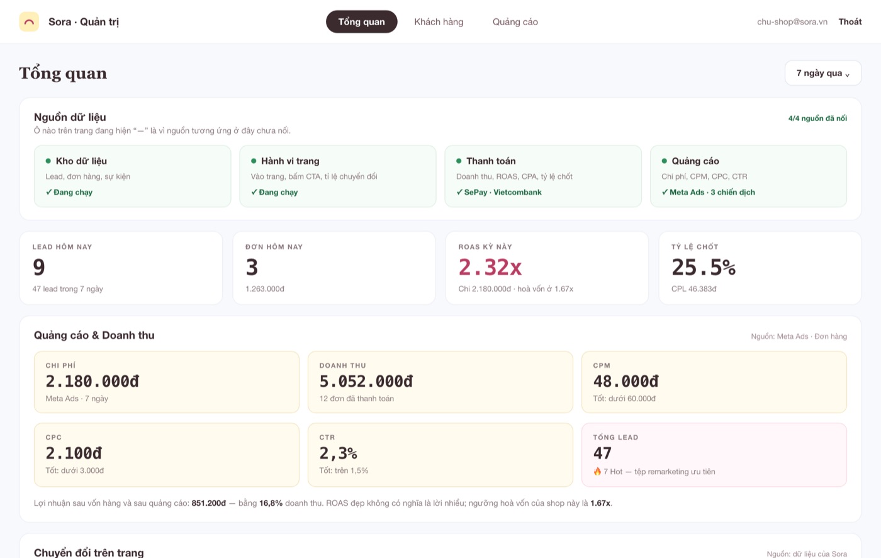Click the 851.200đ profit figure
The height and width of the screenshot is (558, 881).
click(208, 503)
